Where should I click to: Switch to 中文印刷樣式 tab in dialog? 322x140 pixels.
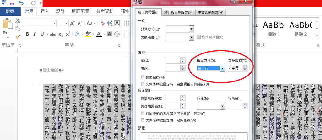(x=210, y=12)
